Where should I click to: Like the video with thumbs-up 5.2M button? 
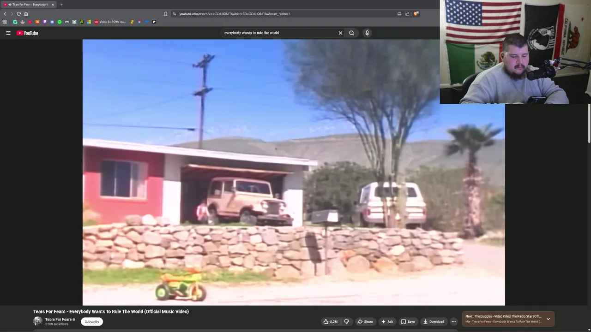click(331, 321)
